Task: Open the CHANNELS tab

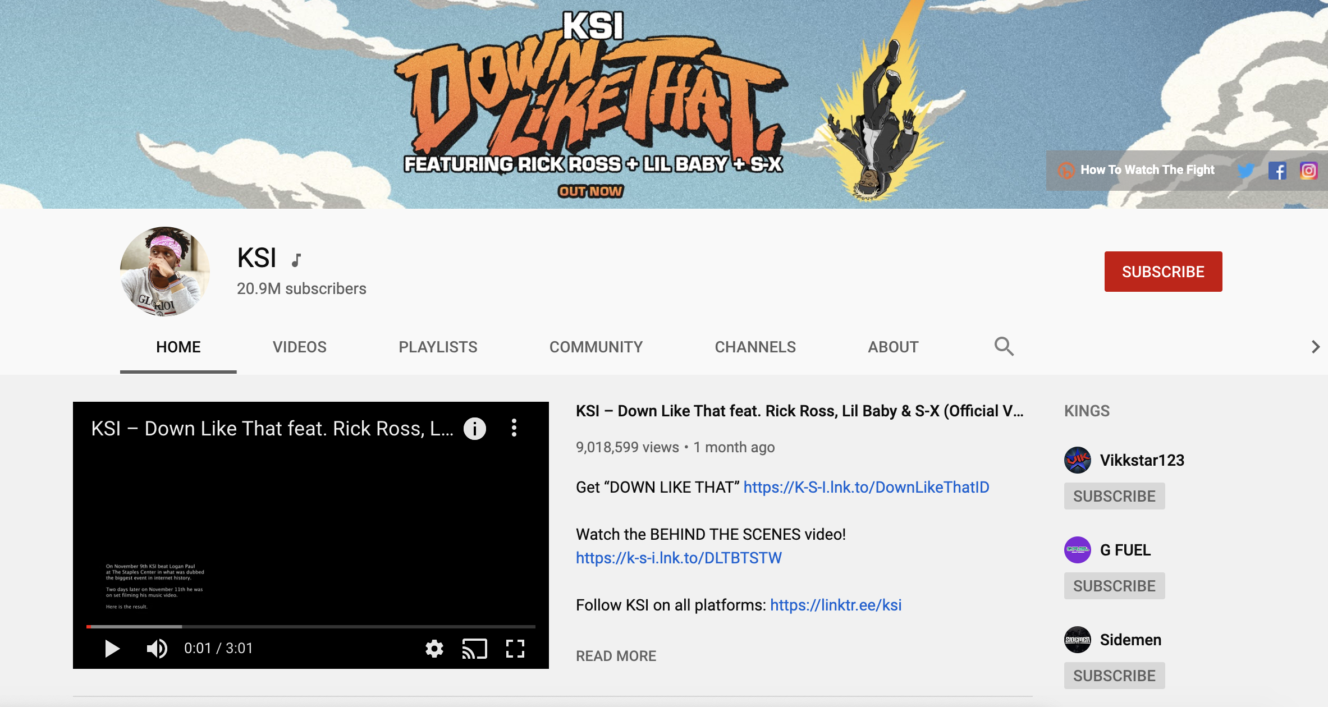Action: [x=755, y=347]
